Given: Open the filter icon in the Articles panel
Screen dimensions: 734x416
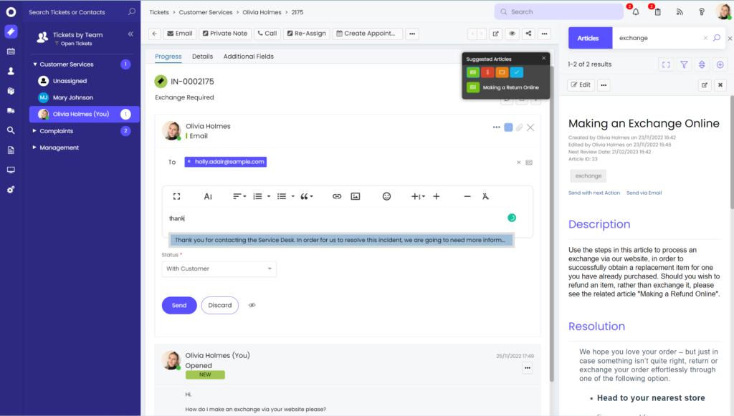Looking at the screenshot, I should (x=683, y=64).
